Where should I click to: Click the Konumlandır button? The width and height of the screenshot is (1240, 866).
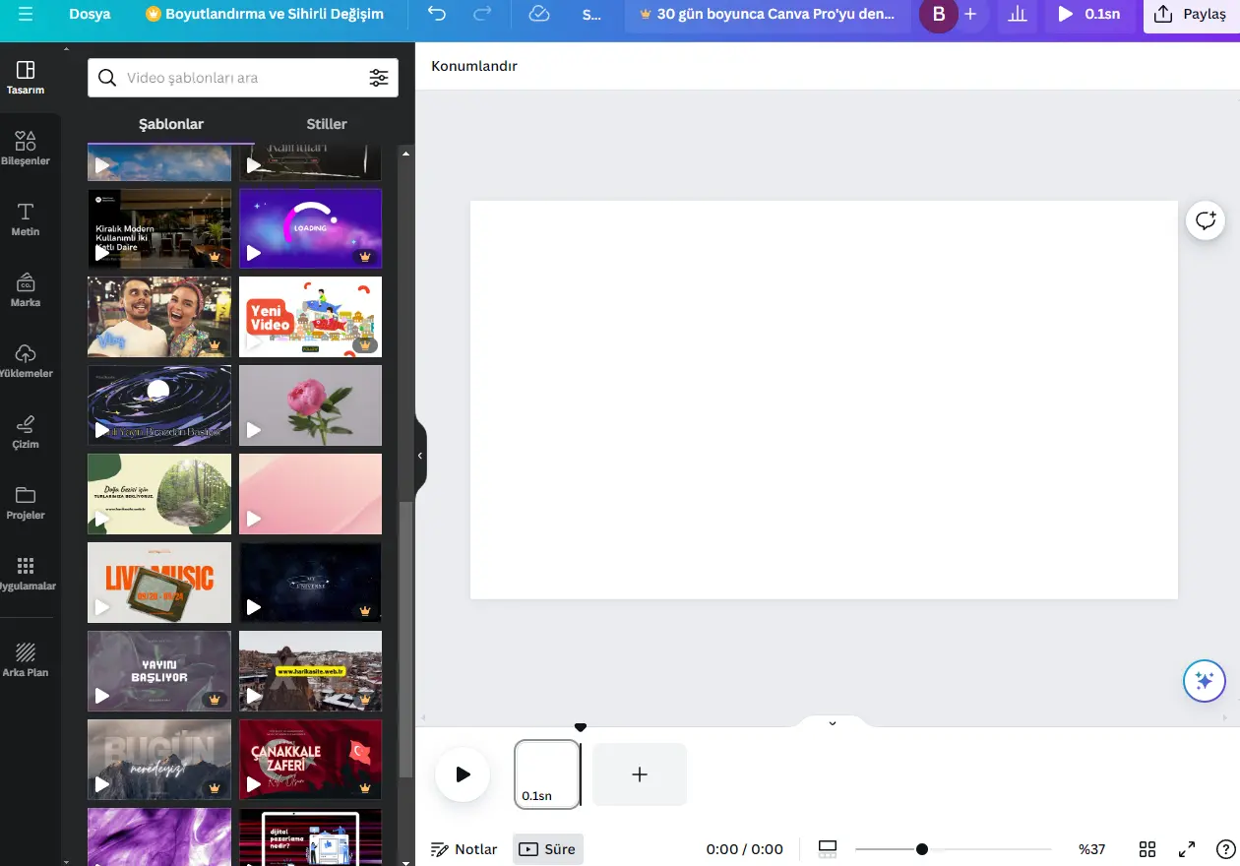coord(474,66)
